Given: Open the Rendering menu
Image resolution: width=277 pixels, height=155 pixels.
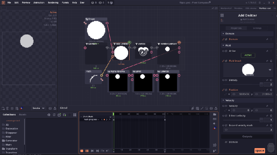Looking at the screenshot, I should point(53,3).
